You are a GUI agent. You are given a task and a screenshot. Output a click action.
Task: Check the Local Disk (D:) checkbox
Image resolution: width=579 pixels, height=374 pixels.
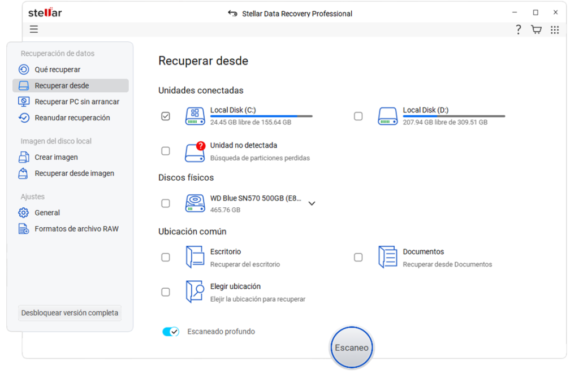[358, 116]
